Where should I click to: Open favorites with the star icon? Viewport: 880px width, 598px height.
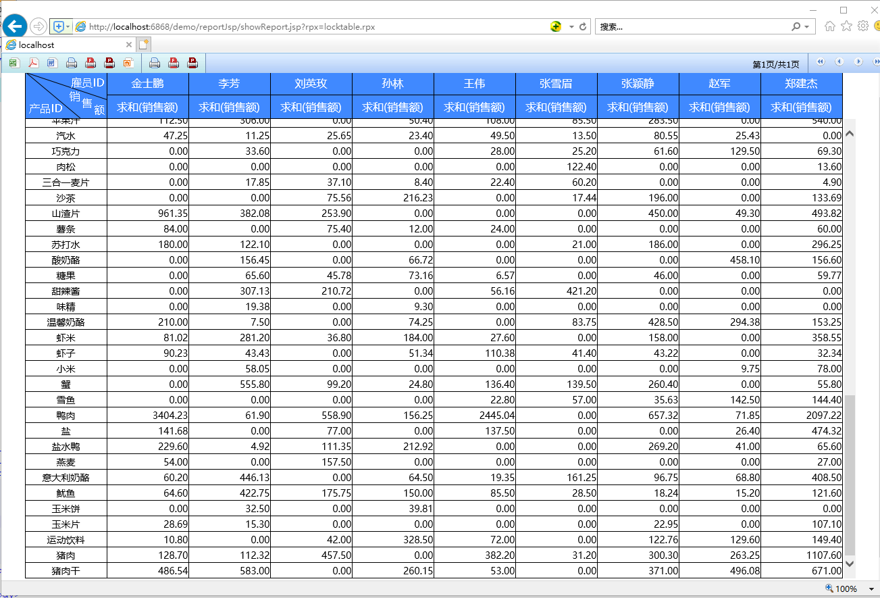coord(846,26)
